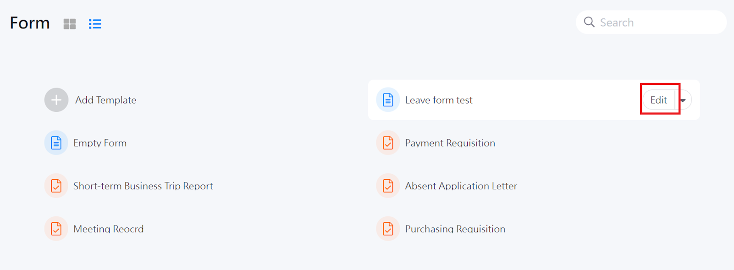Choose the Absent Application Letter text
Viewport: 734px width, 270px height.
click(461, 186)
